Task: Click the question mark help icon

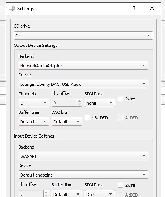Action: [x=134, y=8]
